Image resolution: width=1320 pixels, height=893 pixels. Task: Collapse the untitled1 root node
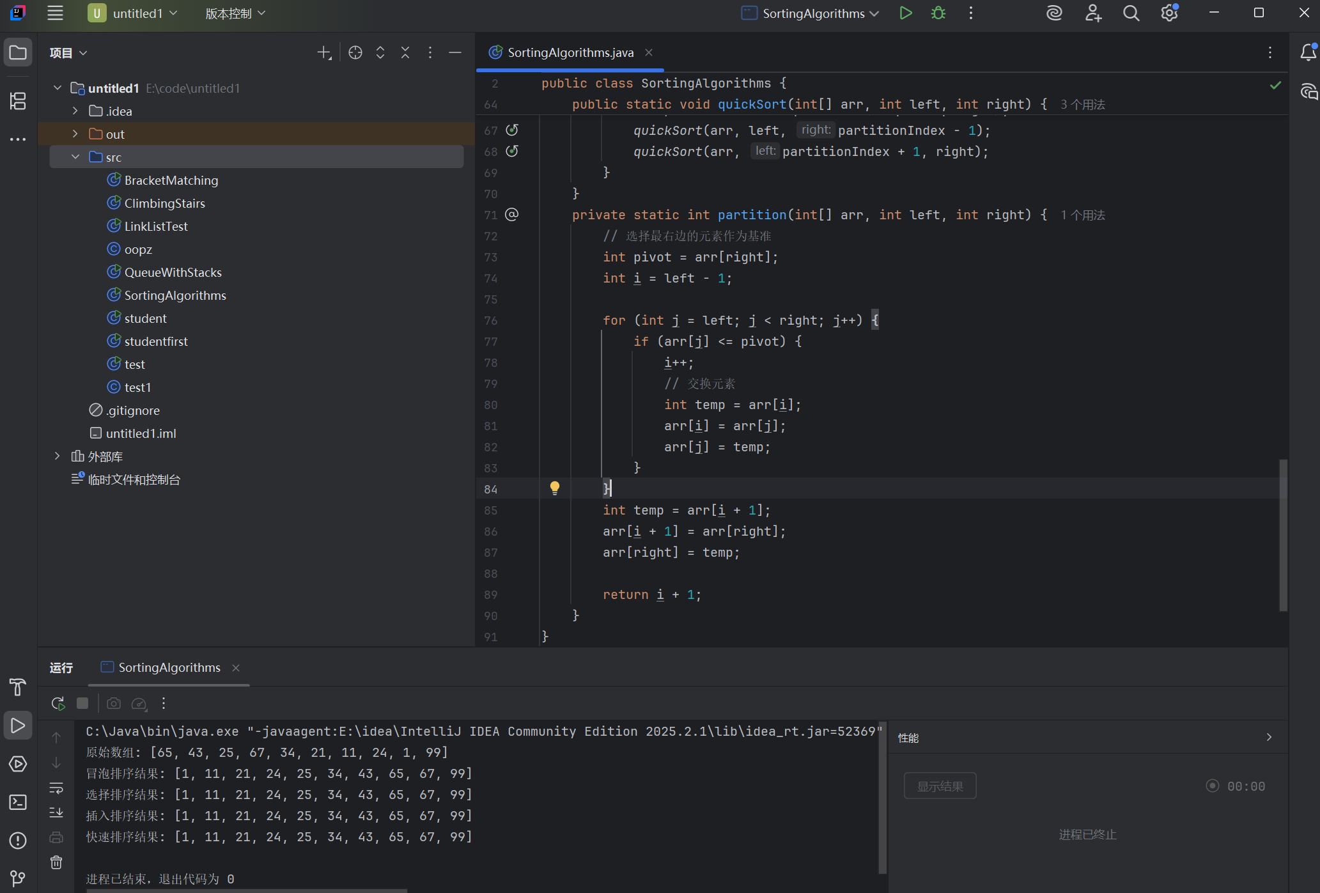coord(58,88)
